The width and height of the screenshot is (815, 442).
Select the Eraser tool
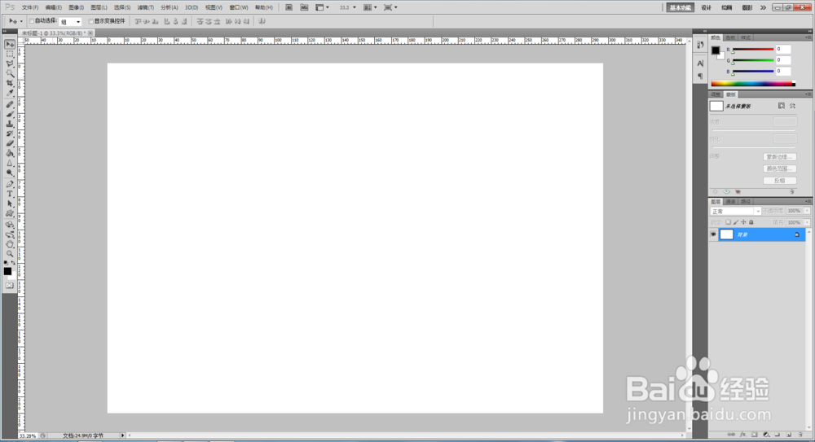point(9,144)
